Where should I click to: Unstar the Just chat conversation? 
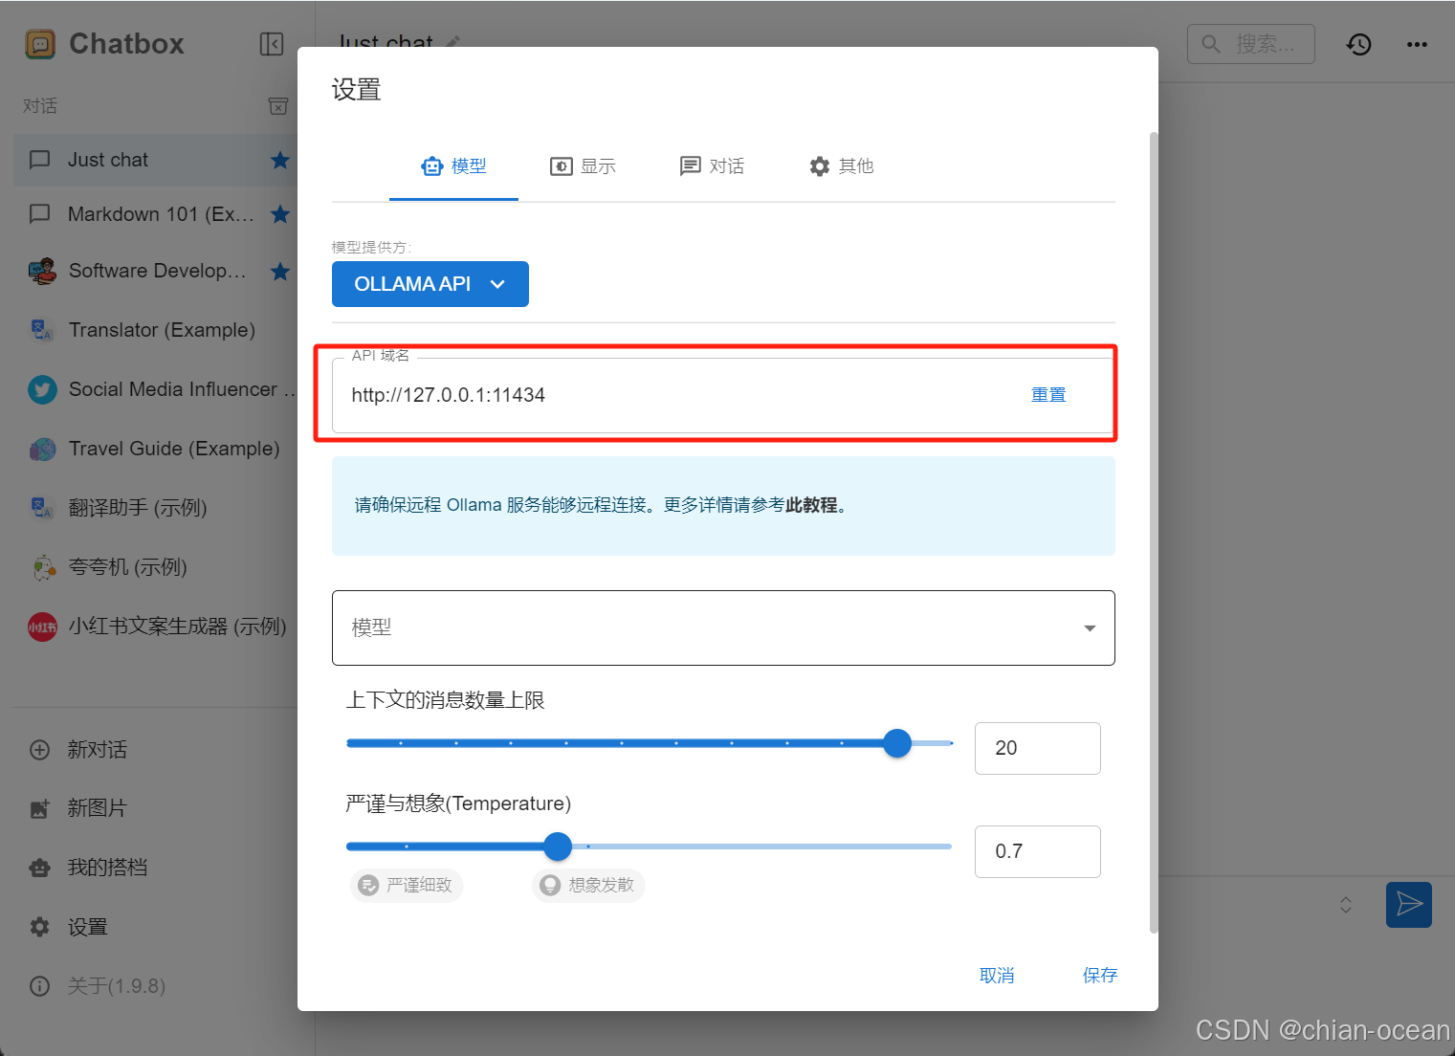coord(279,160)
